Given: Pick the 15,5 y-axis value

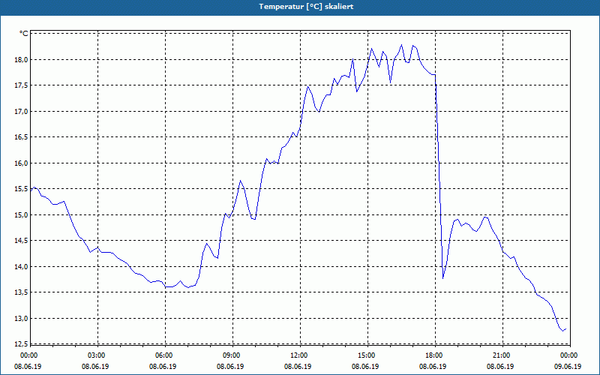Looking at the screenshot, I should tap(22, 189).
